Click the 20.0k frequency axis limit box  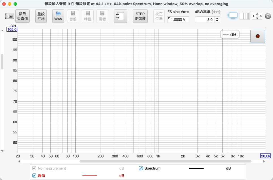266,156
